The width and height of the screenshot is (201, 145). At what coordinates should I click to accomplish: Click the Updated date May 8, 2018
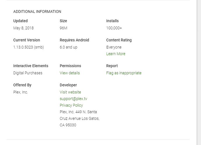[x=23, y=28]
